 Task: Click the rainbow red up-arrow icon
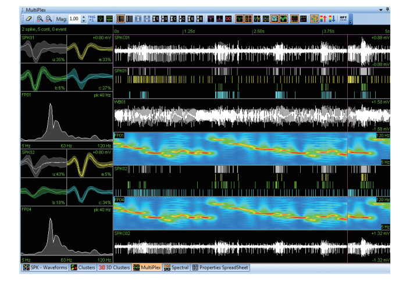point(323,19)
